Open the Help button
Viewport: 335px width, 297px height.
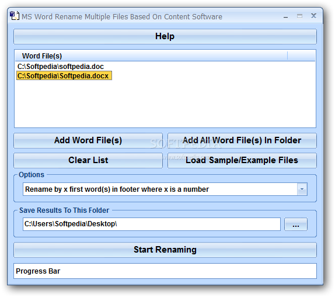165,37
